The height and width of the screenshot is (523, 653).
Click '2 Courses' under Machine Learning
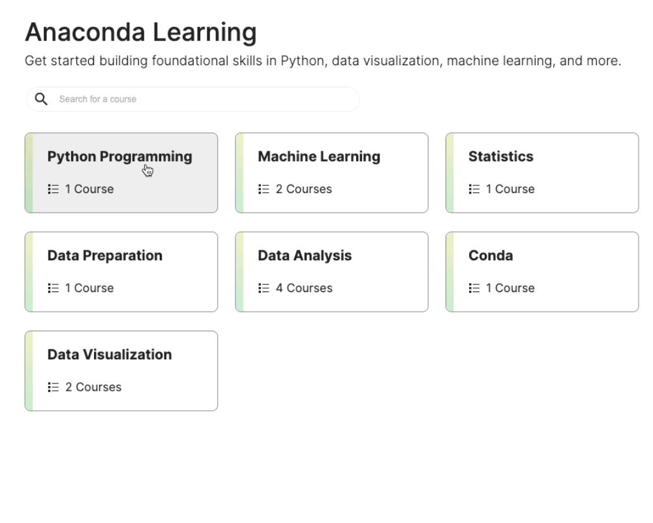[304, 189]
